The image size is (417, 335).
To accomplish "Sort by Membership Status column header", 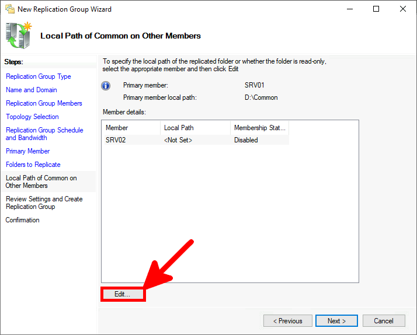I will pos(259,128).
